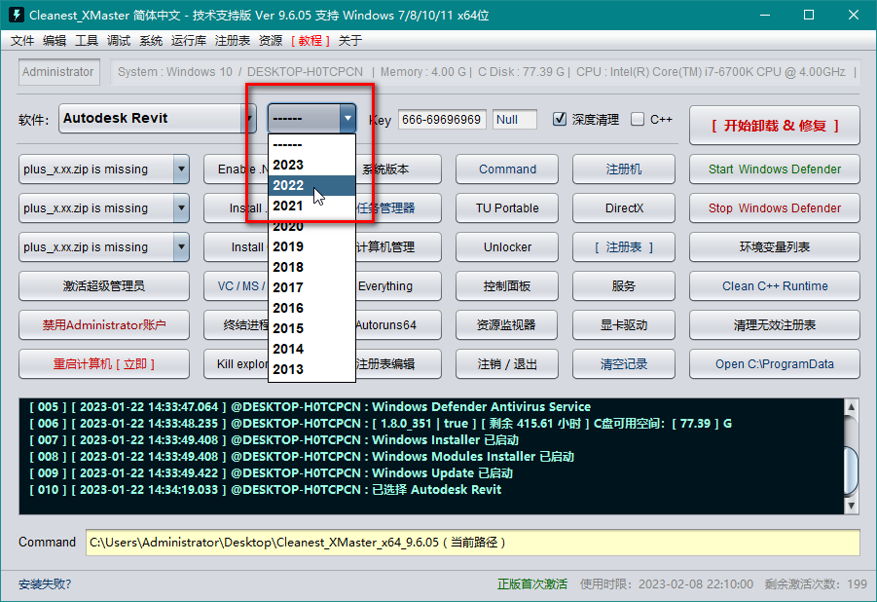
Task: Select 2016 in the version list
Action: tap(312, 308)
